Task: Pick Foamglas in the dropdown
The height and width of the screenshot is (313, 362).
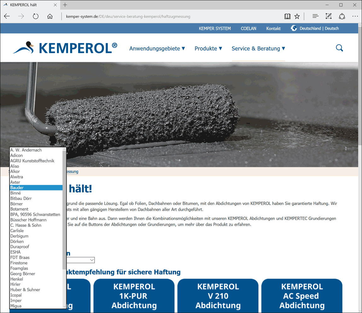Action: point(36,268)
